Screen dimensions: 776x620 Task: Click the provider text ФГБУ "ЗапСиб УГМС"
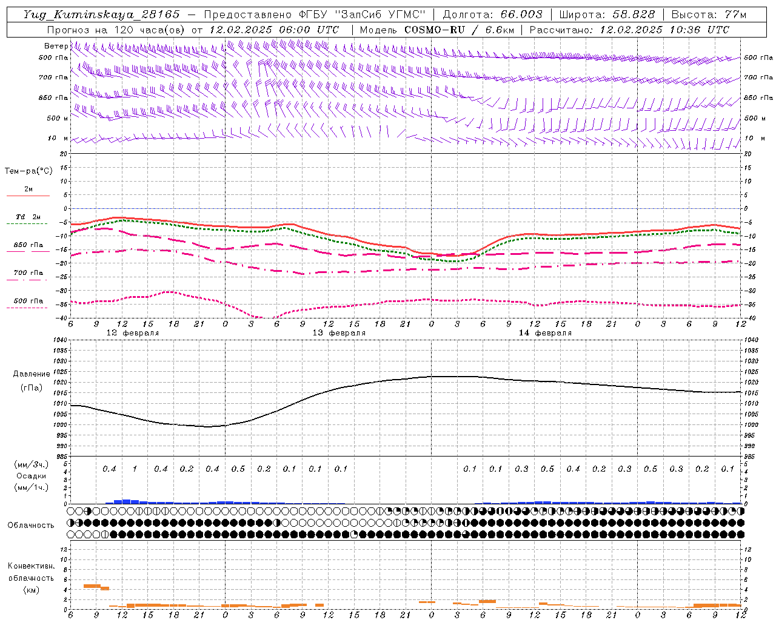coord(363,15)
